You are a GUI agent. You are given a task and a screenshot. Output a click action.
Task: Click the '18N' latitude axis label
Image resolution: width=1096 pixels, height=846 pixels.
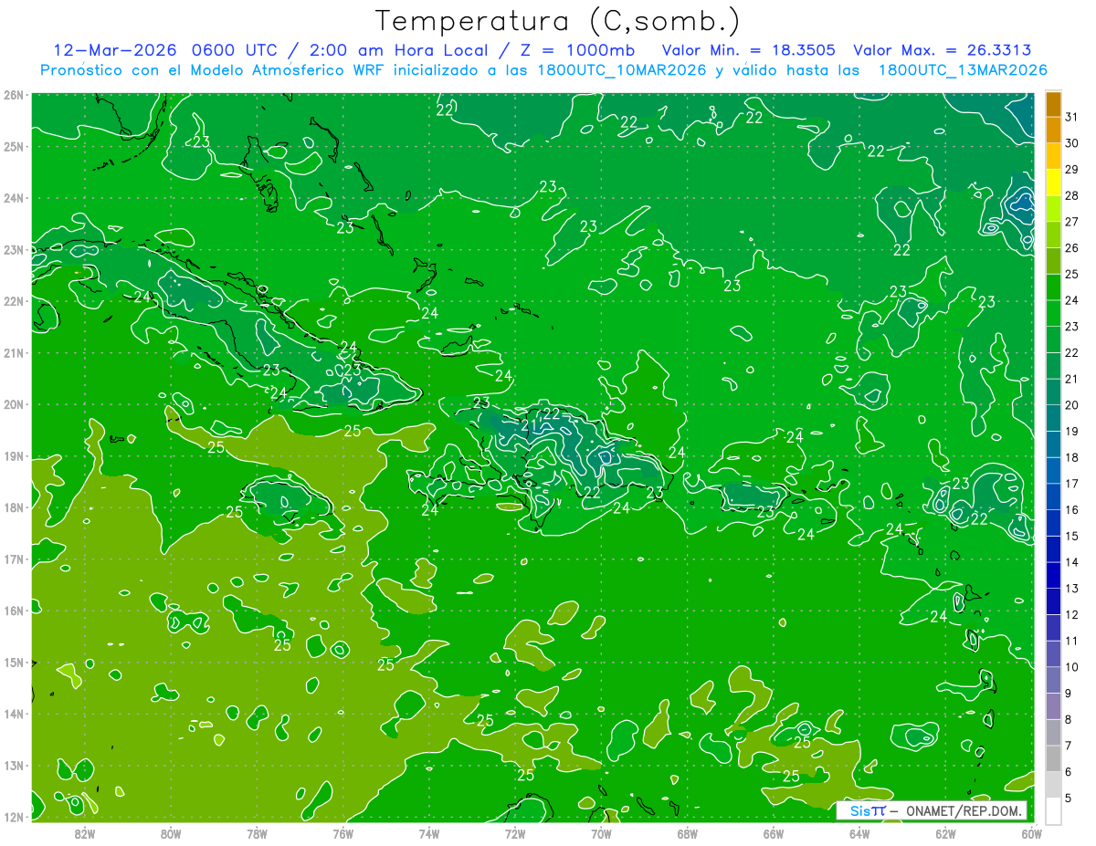pos(14,507)
